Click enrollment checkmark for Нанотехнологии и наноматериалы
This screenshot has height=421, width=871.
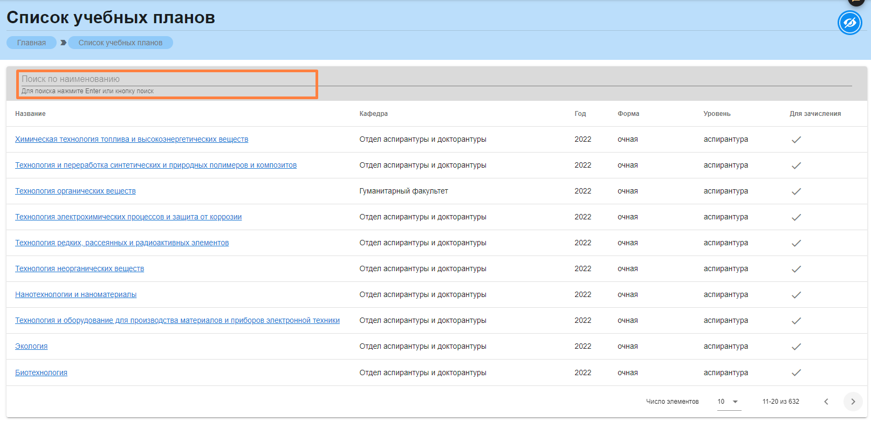[x=796, y=295]
